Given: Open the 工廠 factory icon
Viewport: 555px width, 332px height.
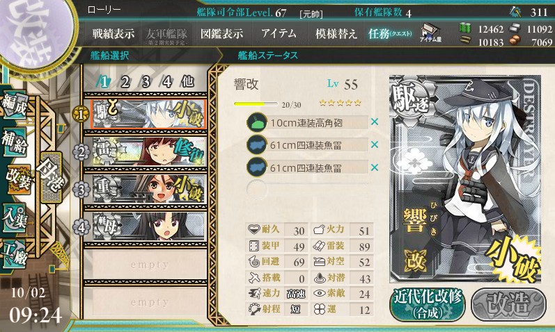Looking at the screenshot, I should click(15, 254).
